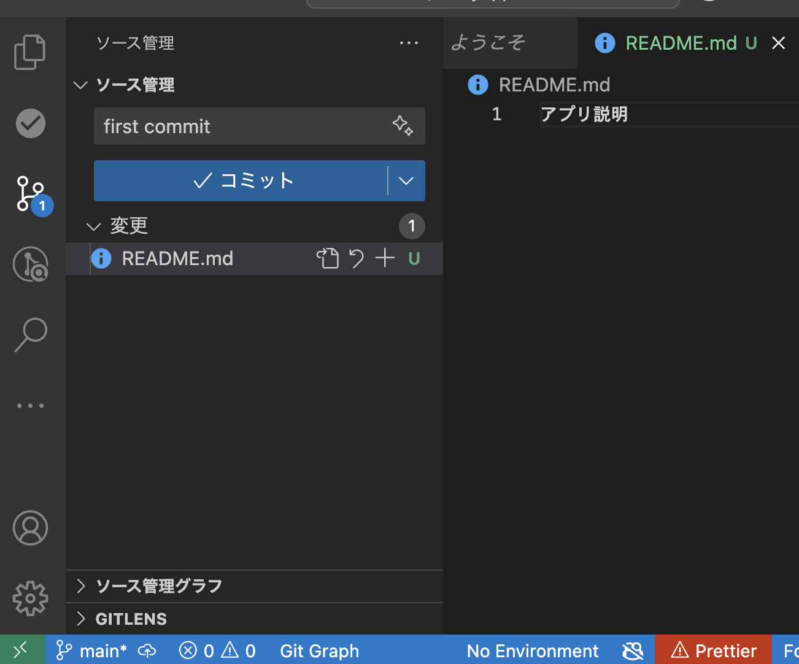Open errors and warnings count in status bar
Image resolution: width=799 pixels, height=664 pixels.
point(217,650)
